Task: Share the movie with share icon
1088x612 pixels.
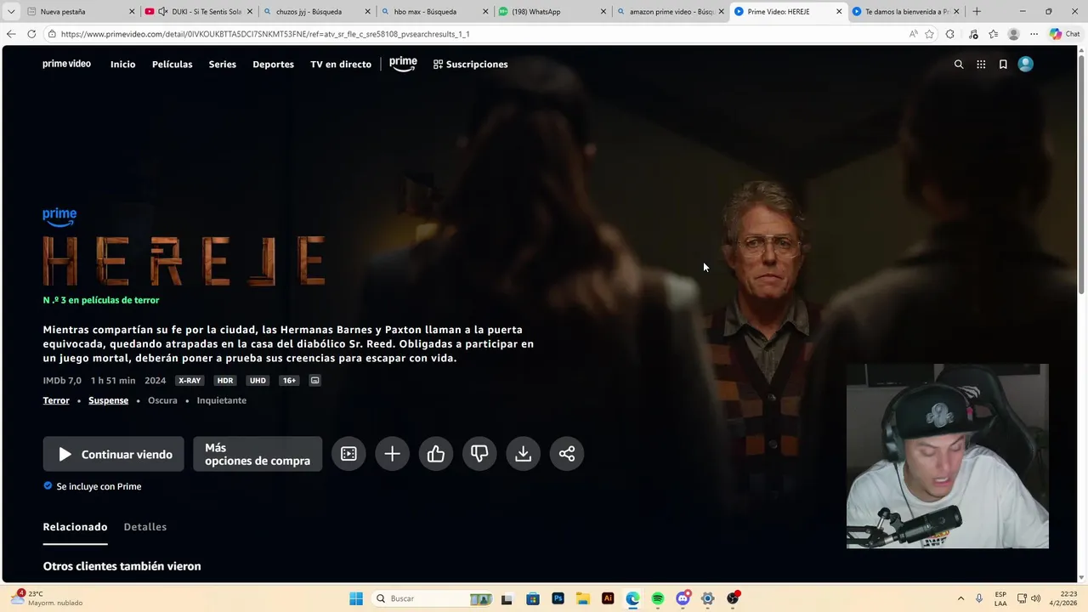Action: [x=567, y=454]
